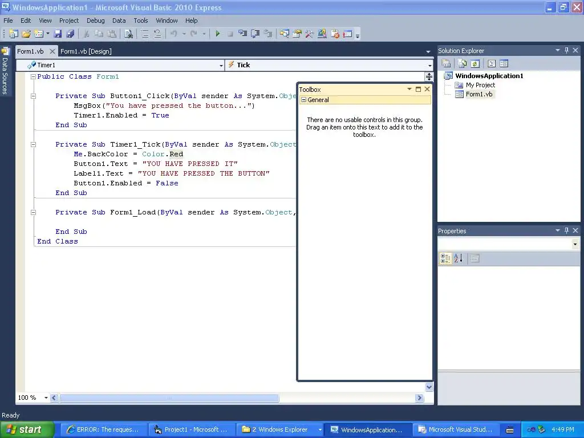Open the Toolbox icon with crossed tools
This screenshot has height=438, width=584.
click(310, 34)
